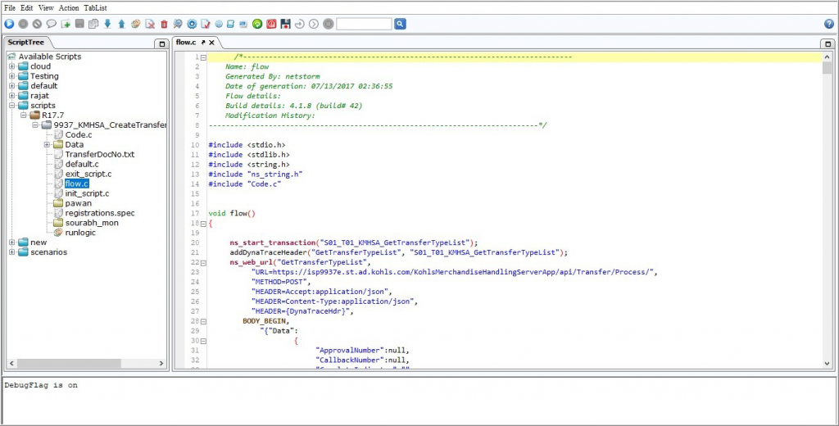Viewport: 839px width, 426px height.
Task: Click the blue up arrow upload icon
Action: [x=121, y=24]
